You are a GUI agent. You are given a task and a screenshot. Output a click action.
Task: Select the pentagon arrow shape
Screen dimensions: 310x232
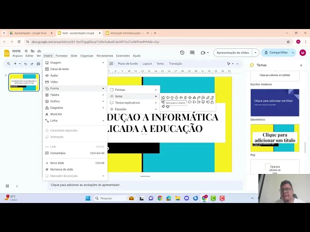click(190, 102)
